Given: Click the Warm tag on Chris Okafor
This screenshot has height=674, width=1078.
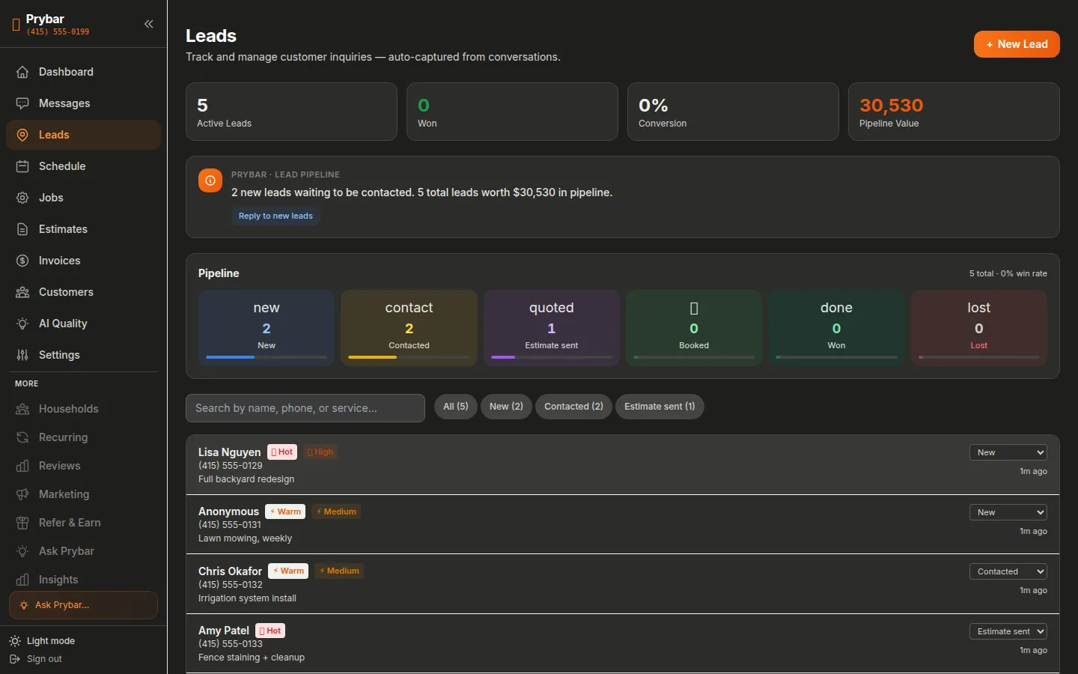Looking at the screenshot, I should pyautogui.click(x=288, y=571).
